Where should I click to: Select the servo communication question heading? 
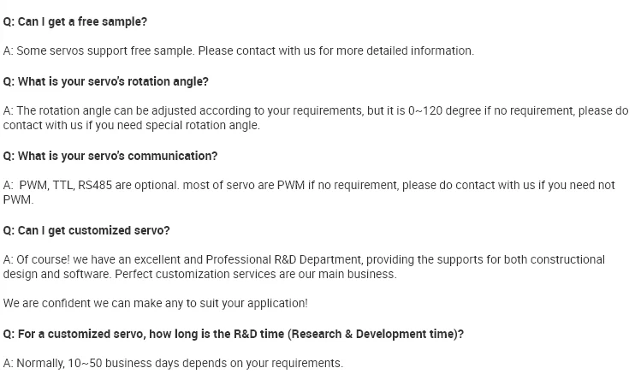[110, 157]
